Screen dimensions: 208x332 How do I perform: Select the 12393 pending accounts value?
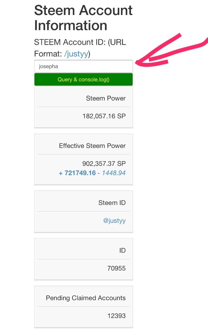116,316
